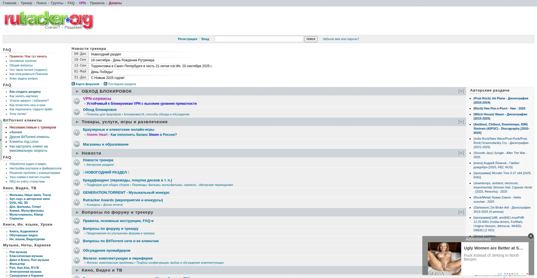The image size is (537, 278).
Task: Click the forum icon beside Новости трекера
Action: point(77,162)
